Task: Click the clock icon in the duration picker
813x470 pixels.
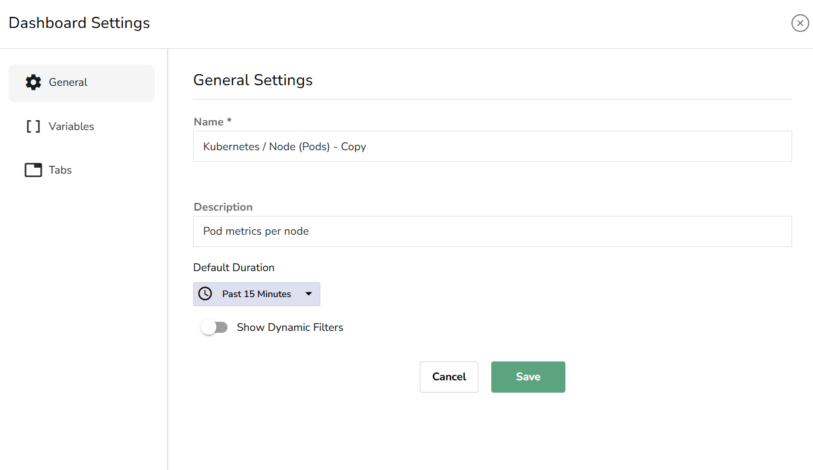Action: pyautogui.click(x=205, y=294)
